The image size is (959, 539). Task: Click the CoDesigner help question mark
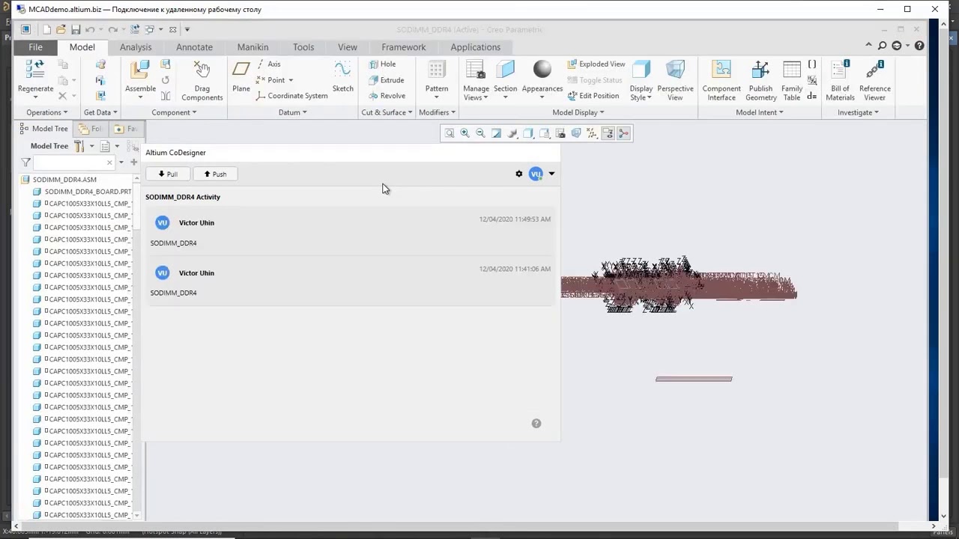coord(536,424)
